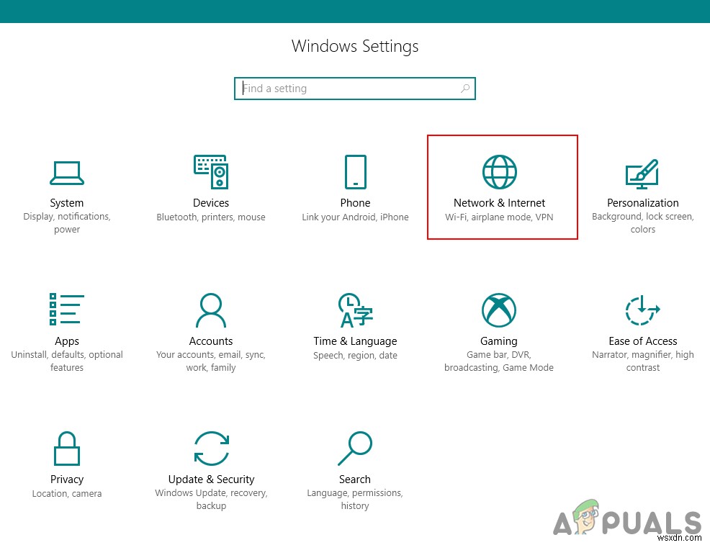
Task: Select the Accounts label
Action: (211, 341)
